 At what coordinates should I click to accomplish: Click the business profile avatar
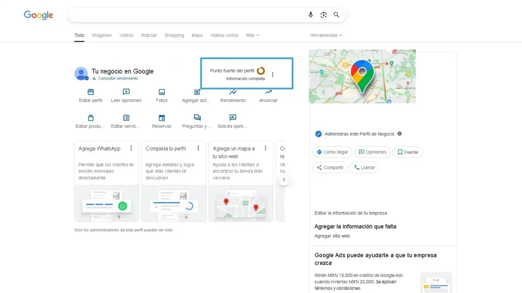(81, 73)
